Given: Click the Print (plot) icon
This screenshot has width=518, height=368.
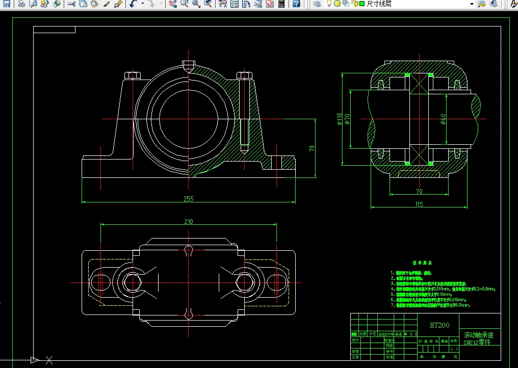Looking at the screenshot, I should pos(21,4).
